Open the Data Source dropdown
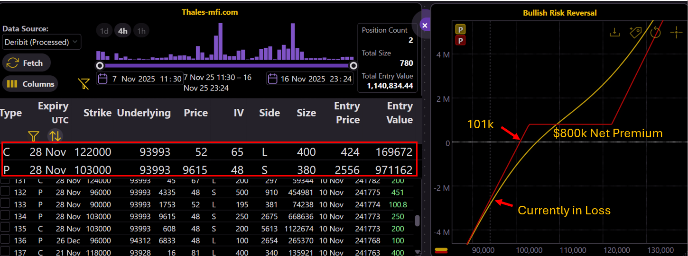688x256 pixels. click(42, 42)
